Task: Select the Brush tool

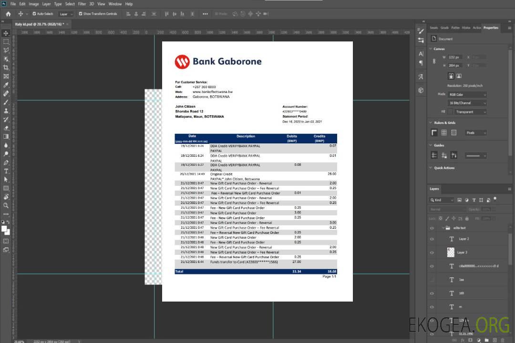Action: tap(6, 102)
